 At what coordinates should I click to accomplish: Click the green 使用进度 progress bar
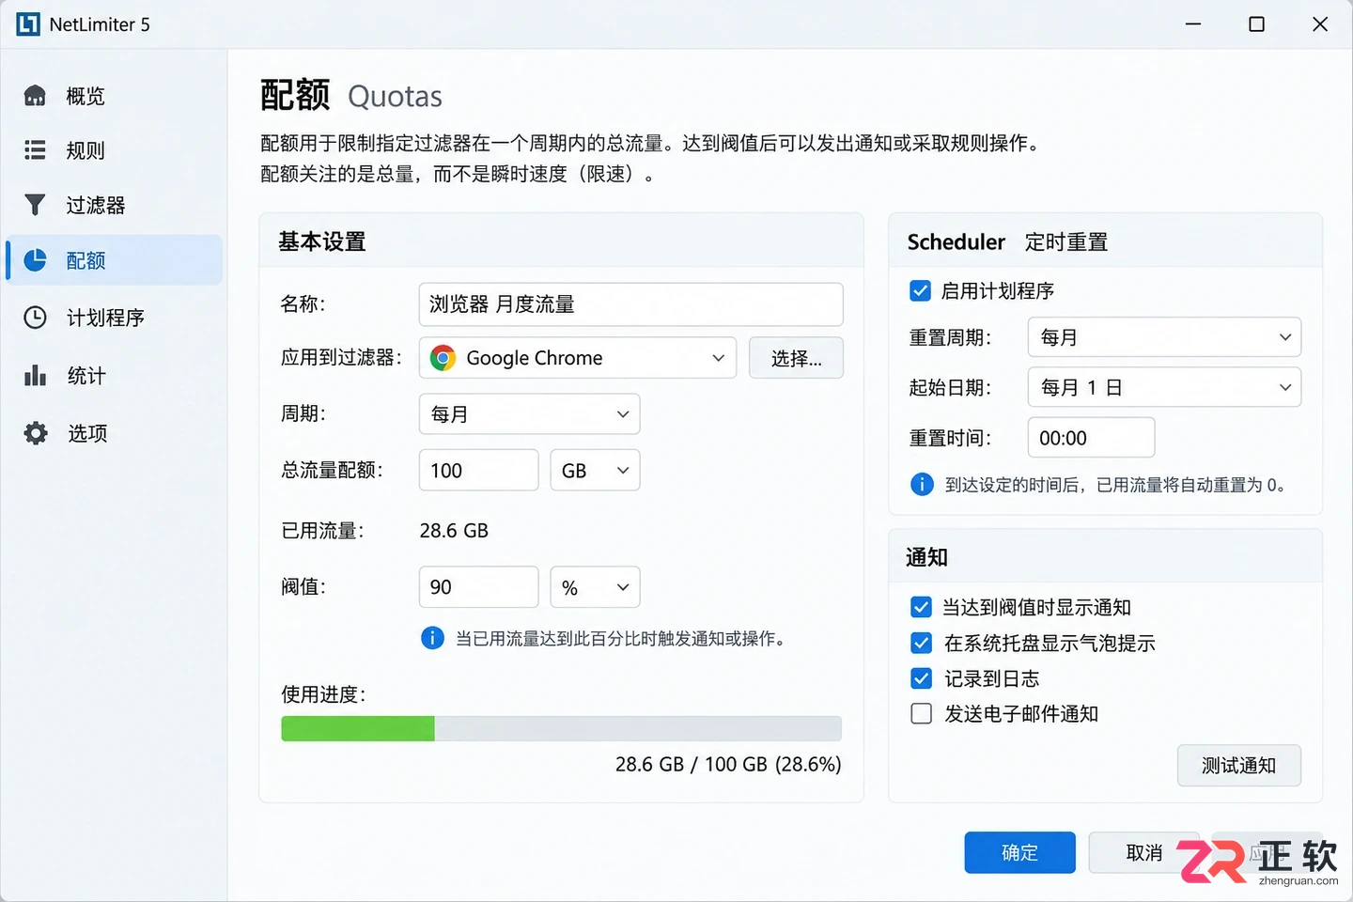pos(561,728)
